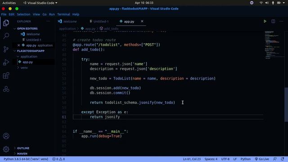Viewport: 288px width, 162px height.
Task: Change language mode Python
Action: (246, 159)
